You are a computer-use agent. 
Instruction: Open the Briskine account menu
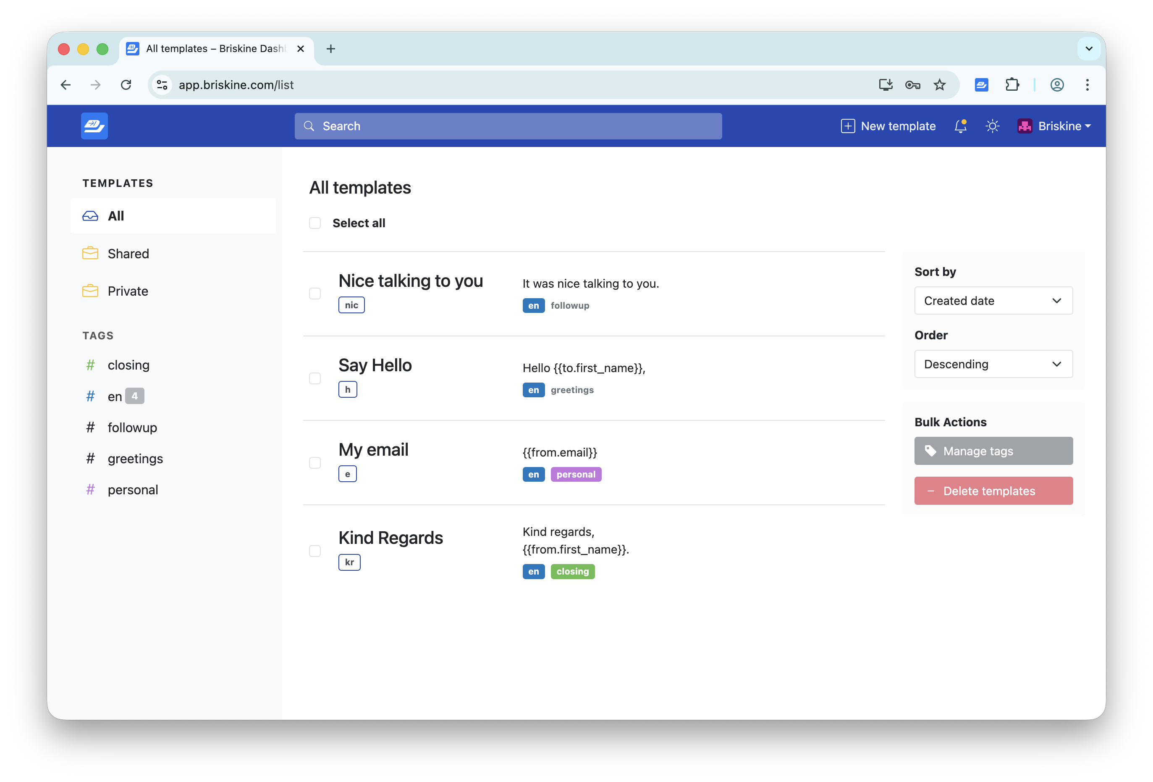(x=1054, y=126)
